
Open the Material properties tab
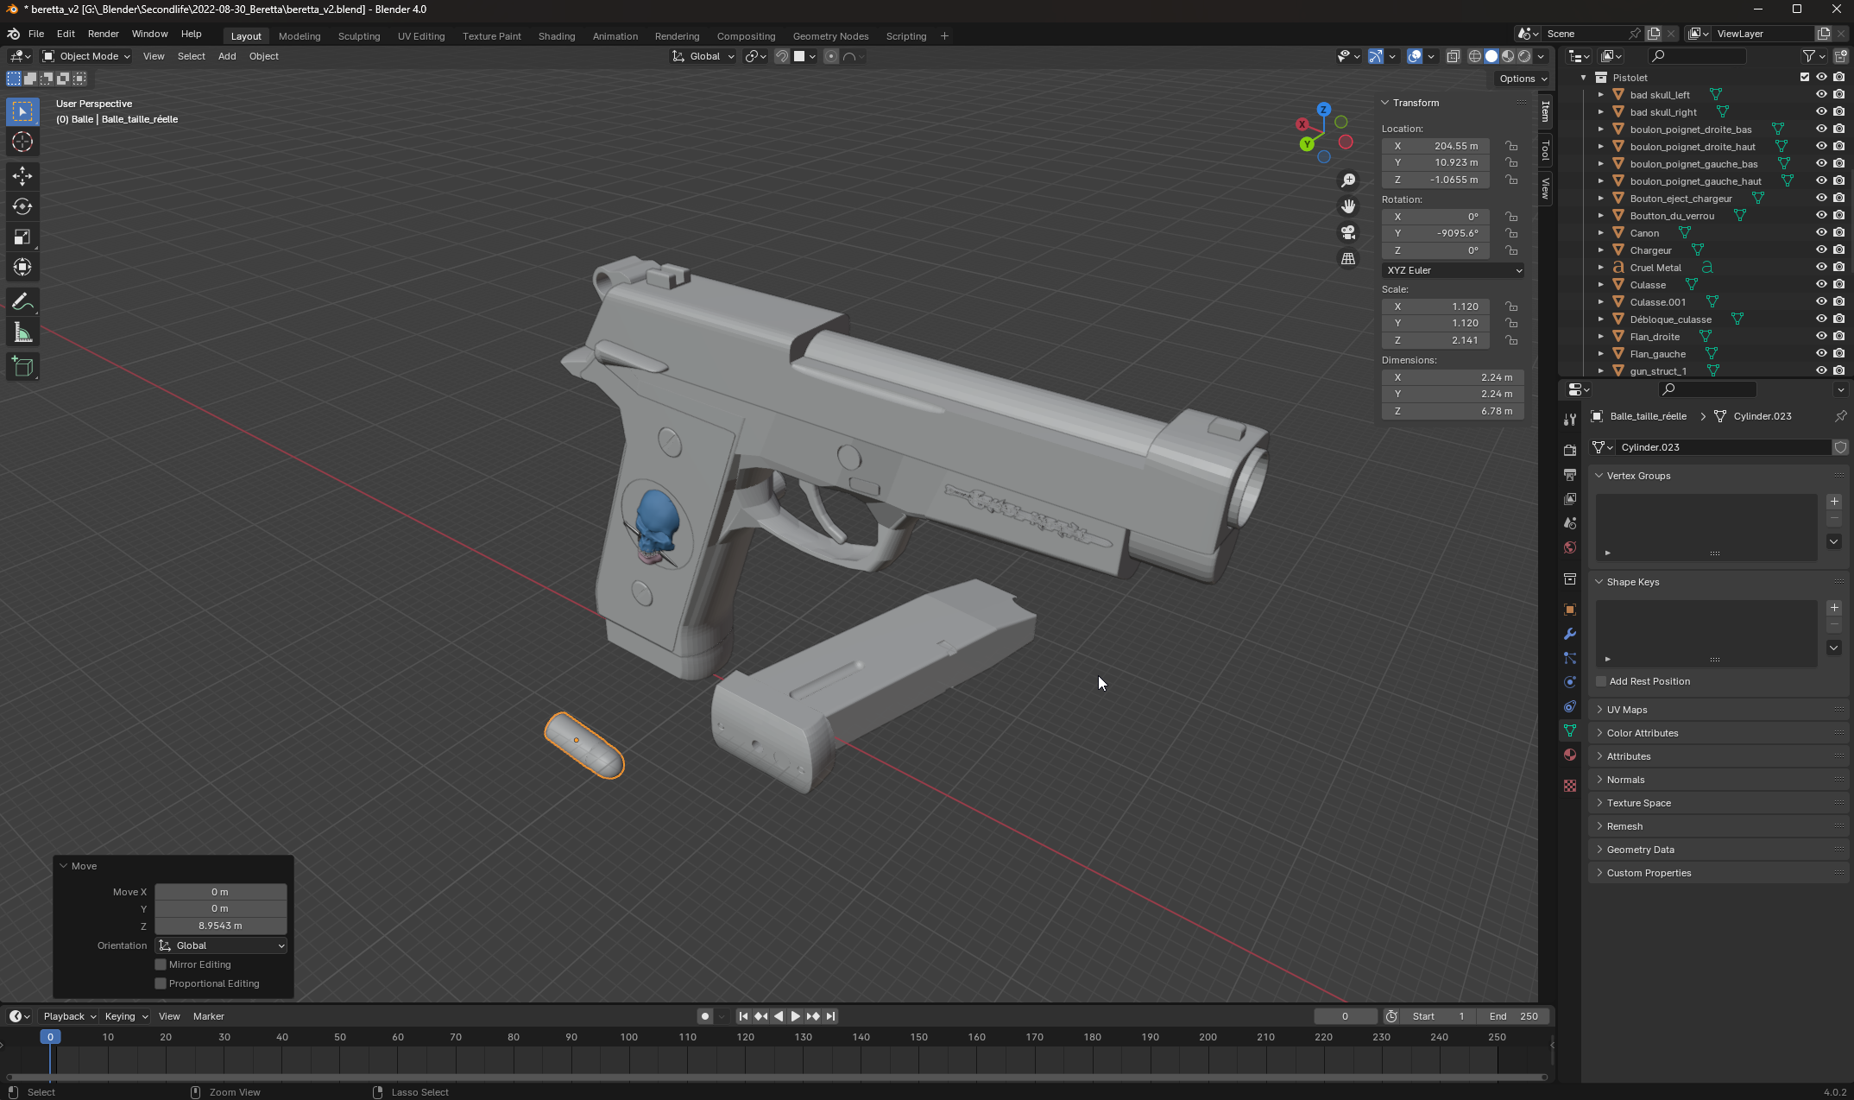pyautogui.click(x=1570, y=755)
